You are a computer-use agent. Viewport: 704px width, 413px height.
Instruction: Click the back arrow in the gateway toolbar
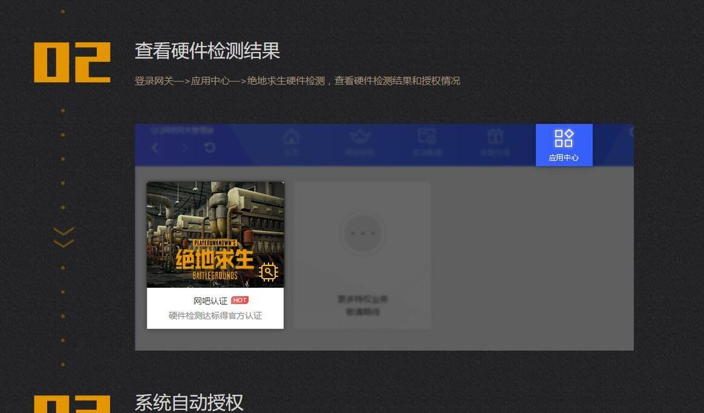156,148
